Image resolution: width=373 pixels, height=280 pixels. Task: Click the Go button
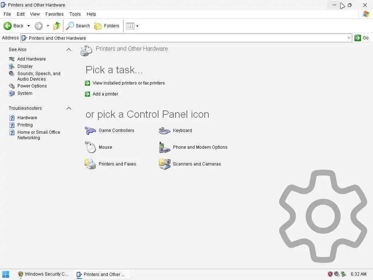362,38
